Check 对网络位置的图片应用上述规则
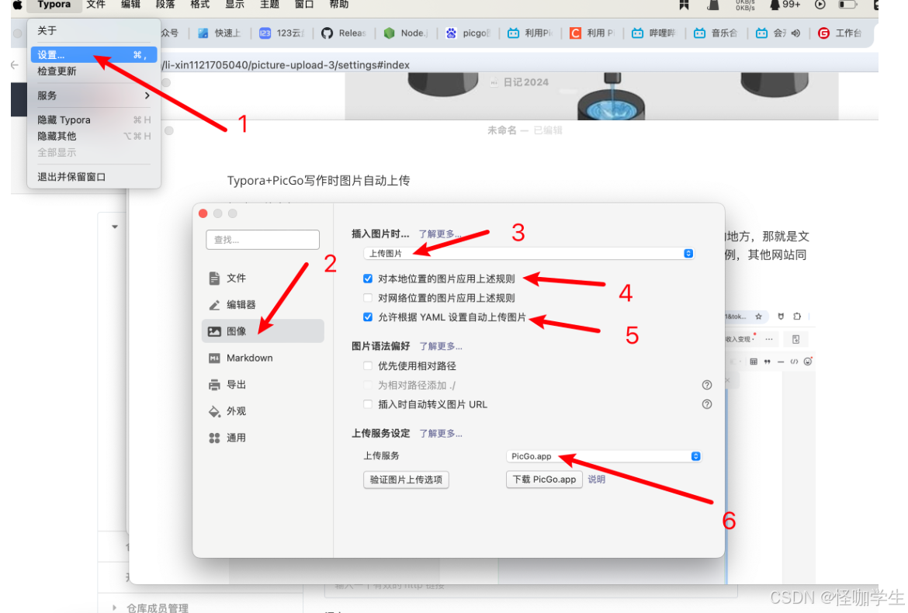 click(368, 298)
